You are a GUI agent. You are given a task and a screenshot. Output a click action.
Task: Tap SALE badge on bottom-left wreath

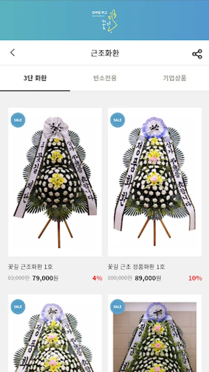tap(18, 307)
